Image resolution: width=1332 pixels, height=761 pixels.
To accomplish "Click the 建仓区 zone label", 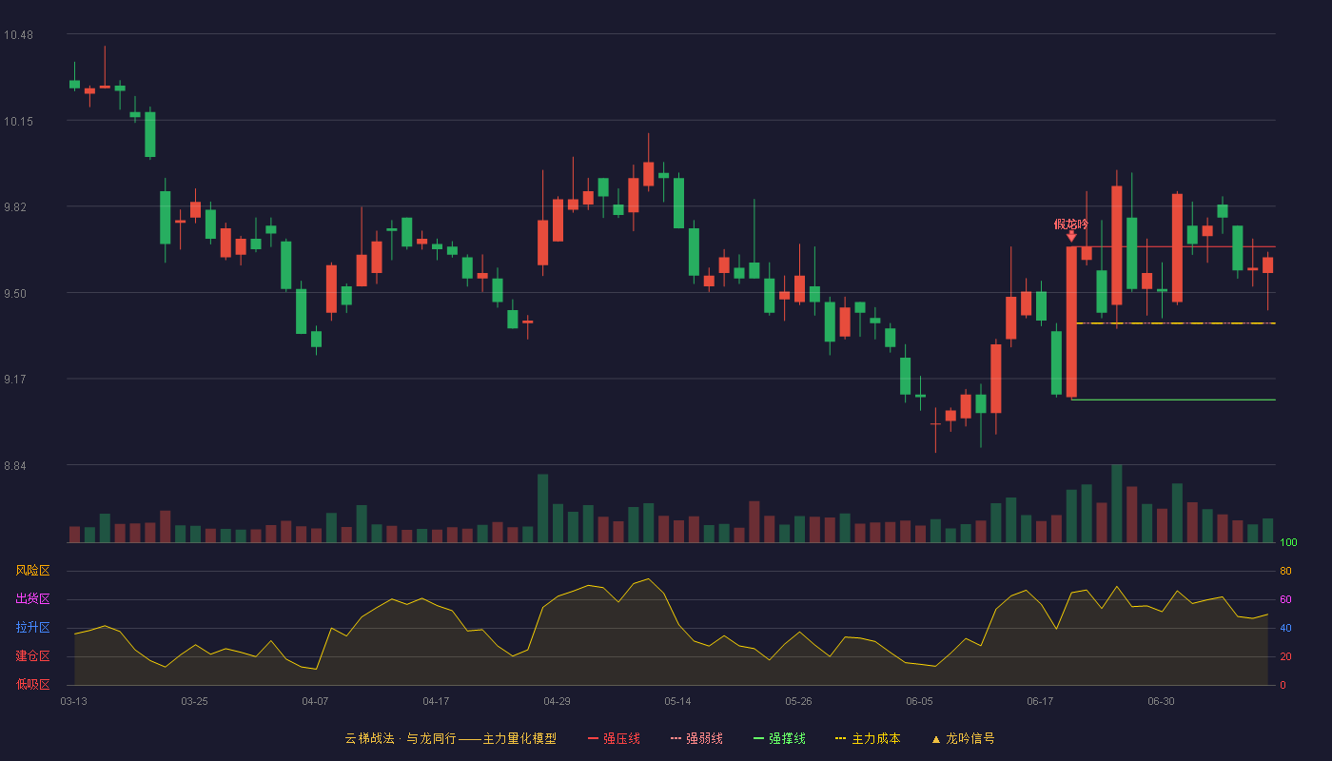I will tap(32, 656).
